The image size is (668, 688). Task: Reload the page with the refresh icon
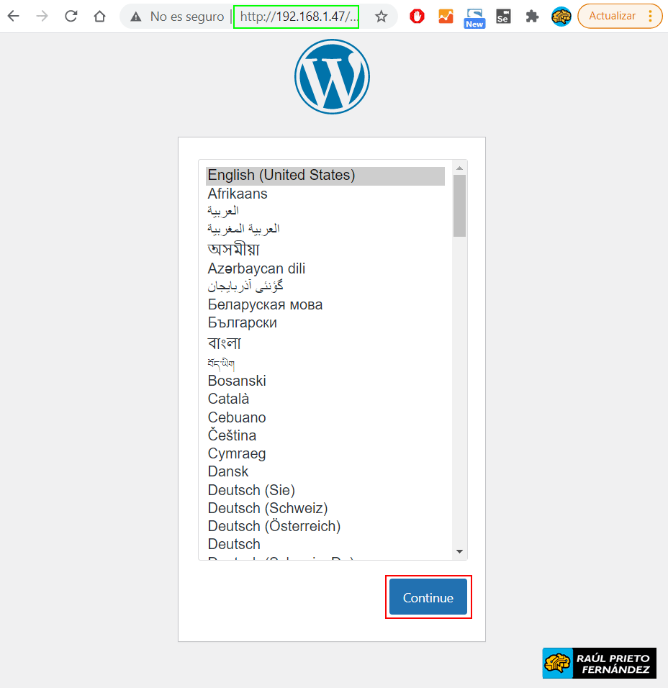coord(71,16)
